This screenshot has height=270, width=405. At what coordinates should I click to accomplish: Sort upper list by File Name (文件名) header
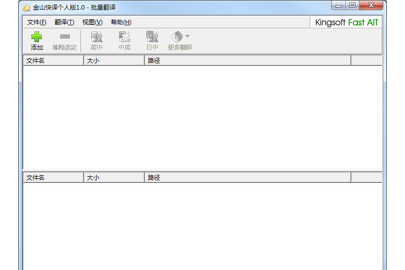[x=53, y=60]
